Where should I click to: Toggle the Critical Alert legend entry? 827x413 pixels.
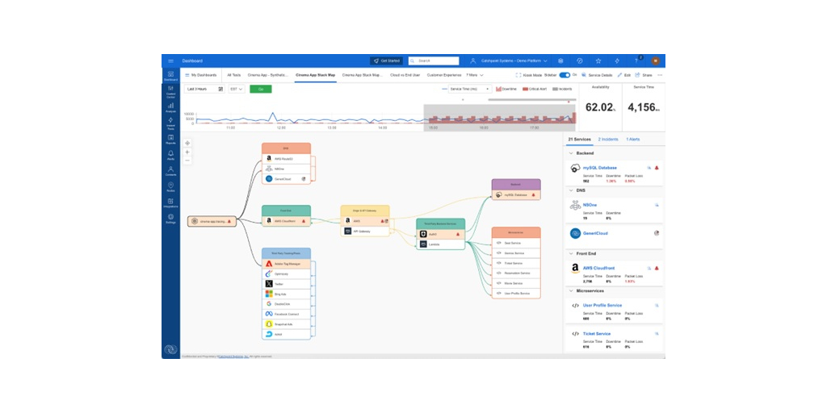point(535,89)
